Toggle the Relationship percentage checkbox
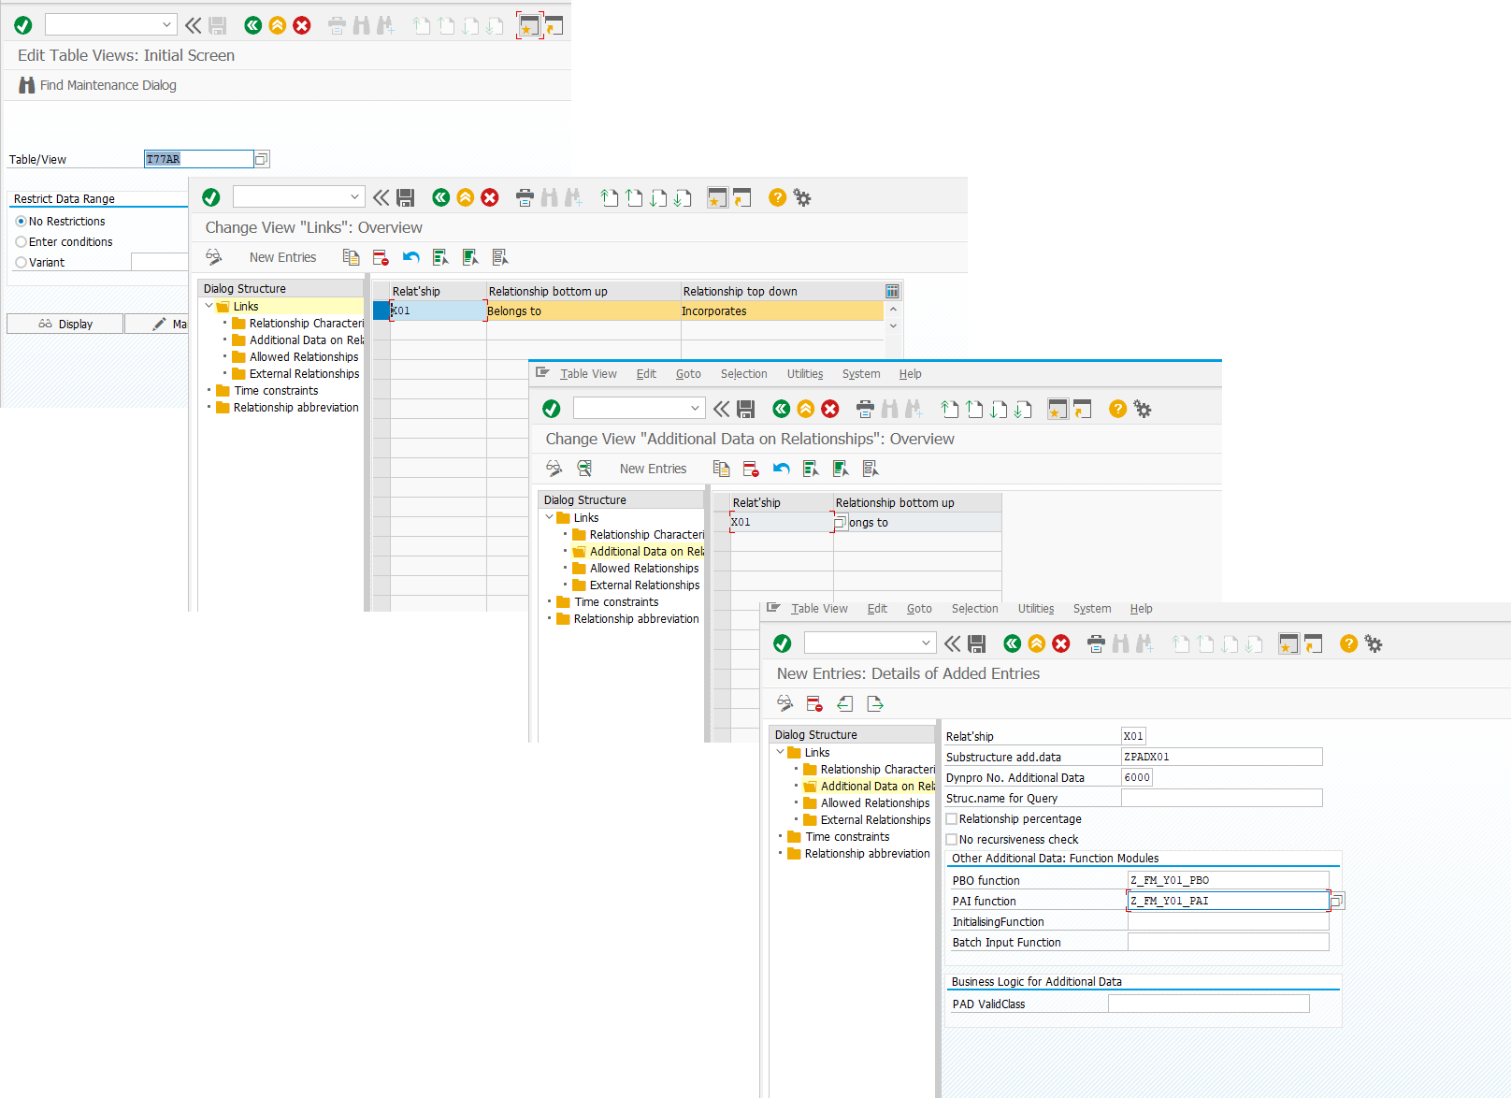The image size is (1511, 1098). pyautogui.click(x=952, y=819)
